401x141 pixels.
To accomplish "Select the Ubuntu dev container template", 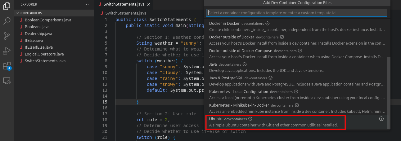I will [x=295, y=122].
